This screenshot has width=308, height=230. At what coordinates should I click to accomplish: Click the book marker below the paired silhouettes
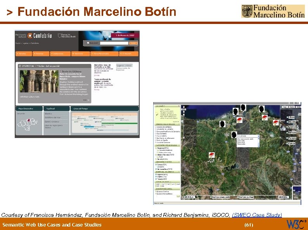click(x=239, y=120)
